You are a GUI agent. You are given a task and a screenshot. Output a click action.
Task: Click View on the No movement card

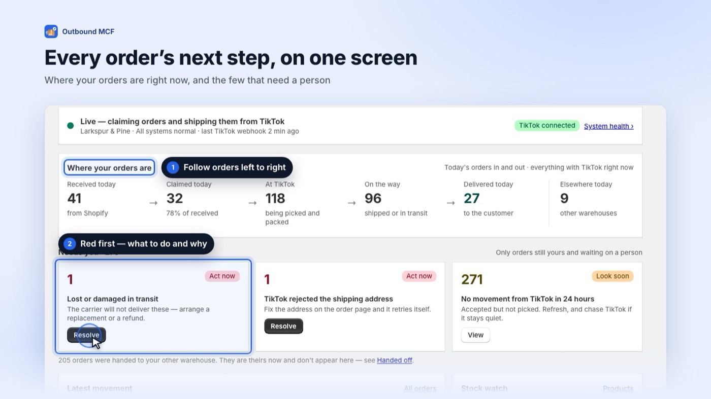point(475,335)
